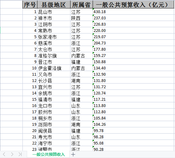The height and width of the screenshot is (158, 175).
Task: Select serial number cell 10
Action: [30, 68]
